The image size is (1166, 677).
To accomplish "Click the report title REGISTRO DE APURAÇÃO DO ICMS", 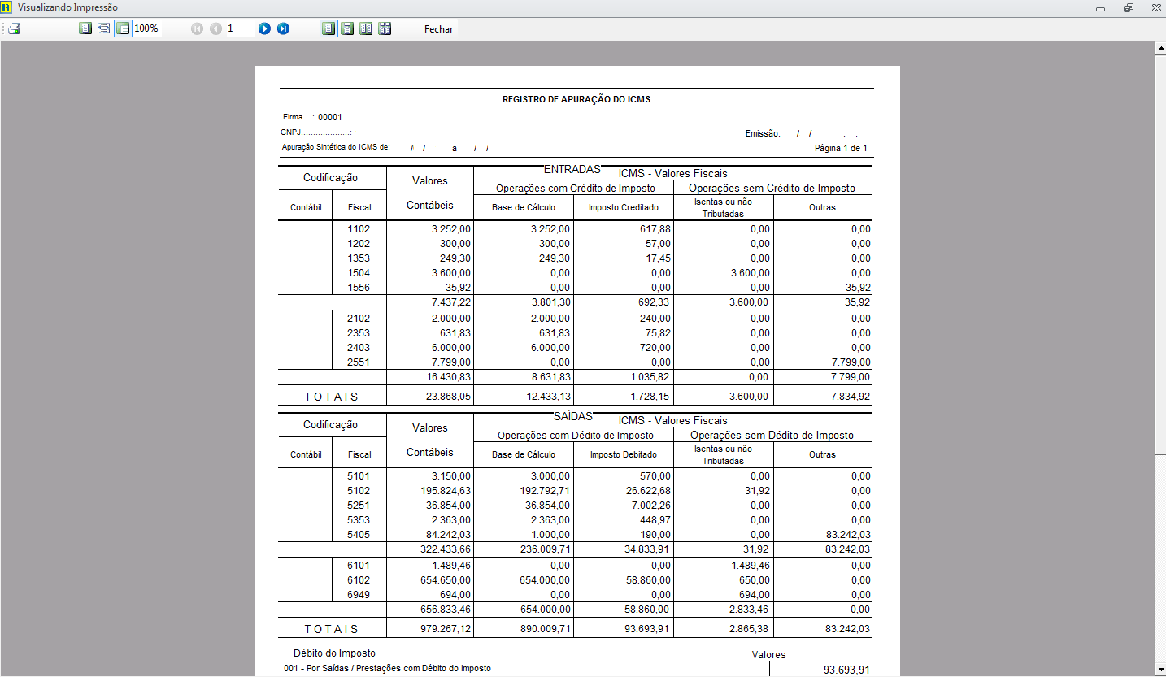I will point(576,99).
